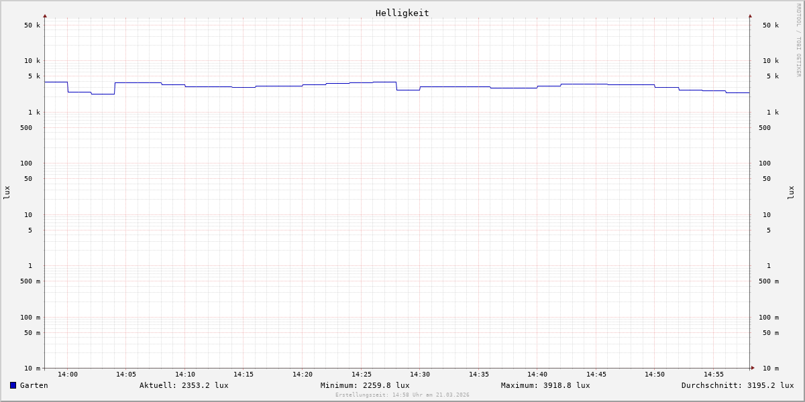Click the 14:00 time axis label
This screenshot has height=402, width=805.
[68, 375]
